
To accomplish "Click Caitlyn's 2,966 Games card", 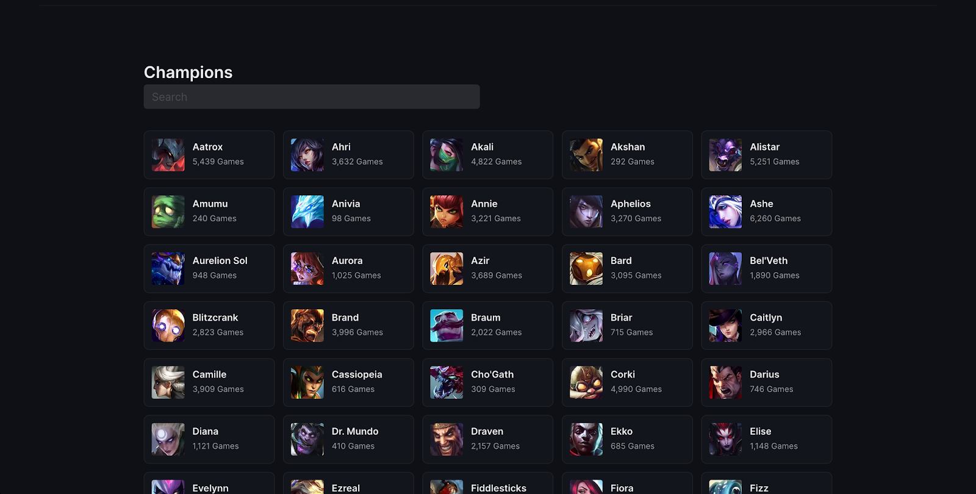I will tap(767, 326).
